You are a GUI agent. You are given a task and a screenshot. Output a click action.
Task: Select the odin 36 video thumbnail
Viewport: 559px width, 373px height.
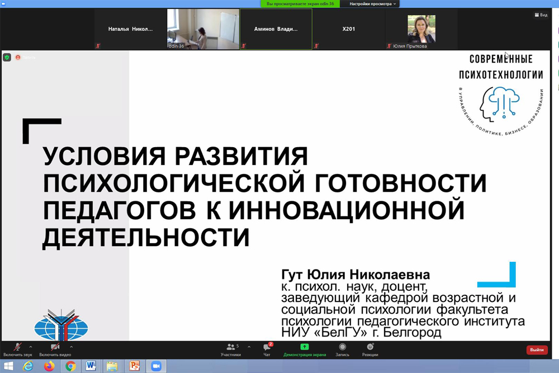(203, 29)
